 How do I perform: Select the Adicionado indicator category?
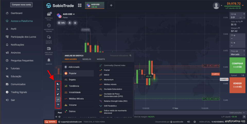pos(78,67)
